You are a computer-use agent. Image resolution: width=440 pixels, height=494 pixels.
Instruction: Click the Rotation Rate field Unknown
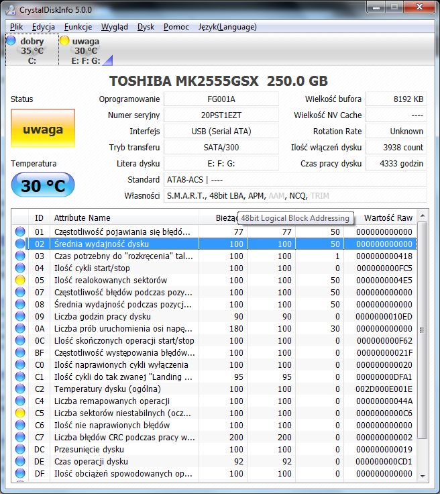pos(396,132)
